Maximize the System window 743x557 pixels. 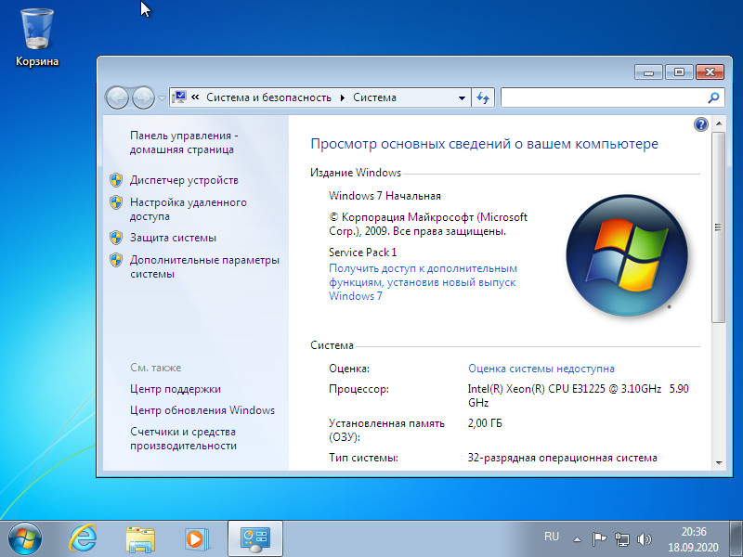[x=679, y=72]
